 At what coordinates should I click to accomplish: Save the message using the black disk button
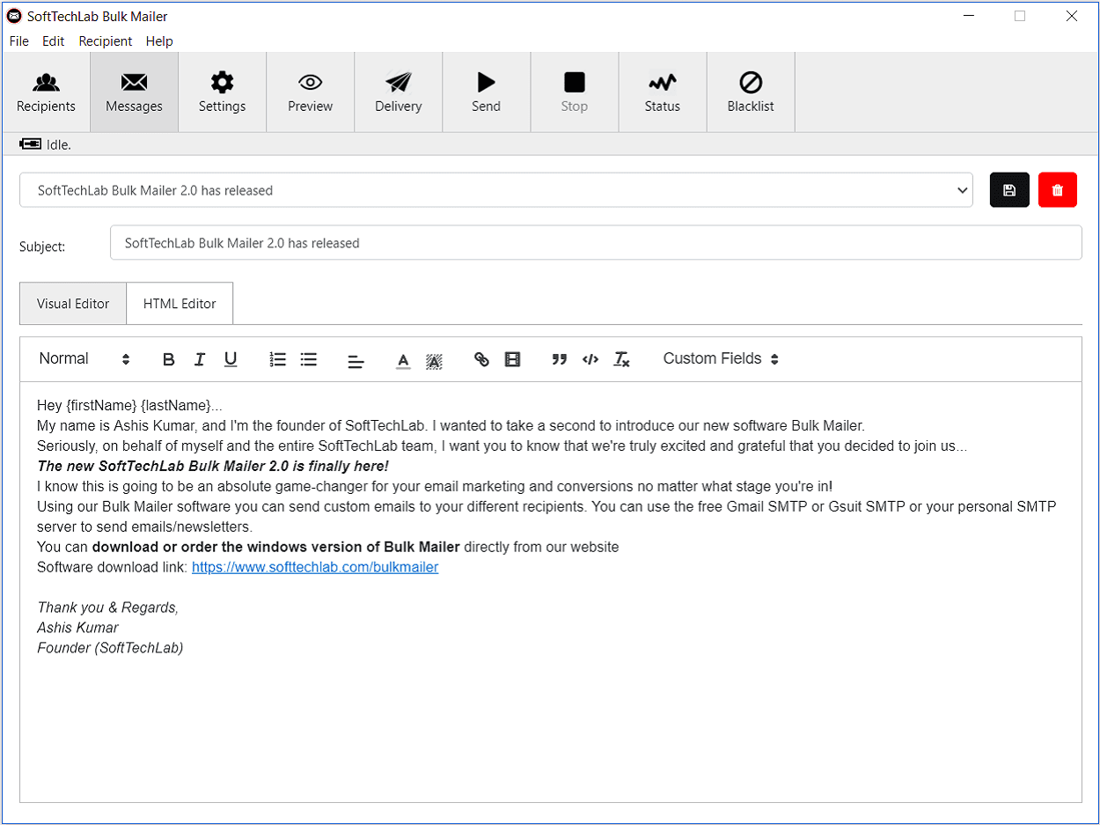click(x=1009, y=190)
